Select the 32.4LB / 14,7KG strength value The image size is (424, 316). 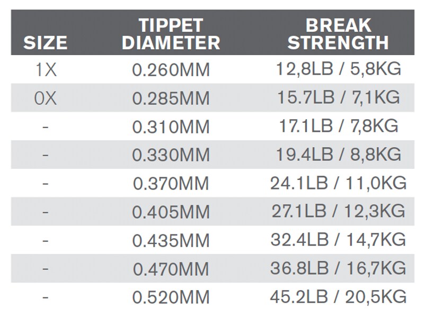tap(338, 240)
